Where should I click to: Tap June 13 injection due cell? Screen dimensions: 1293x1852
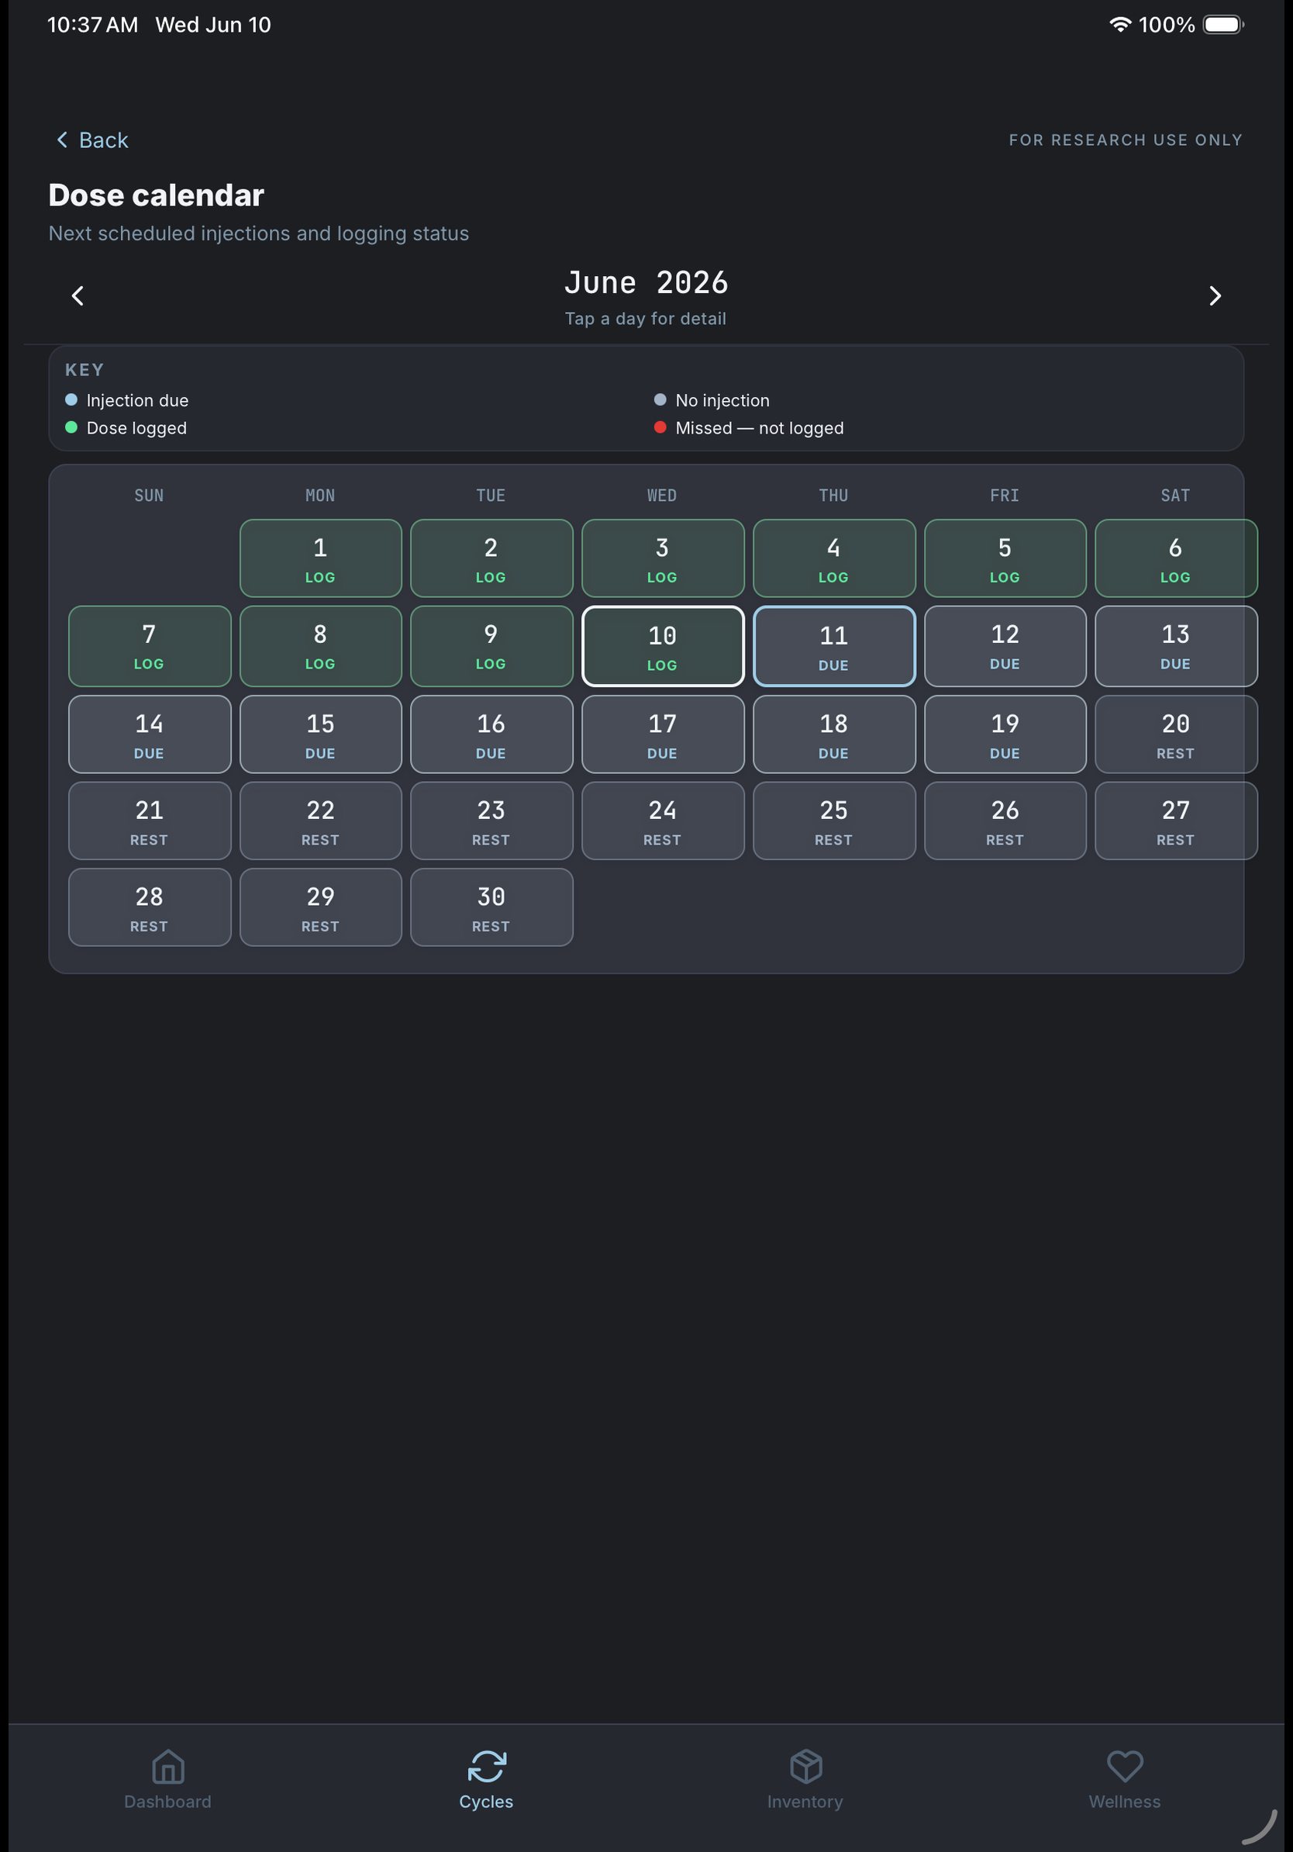pos(1176,646)
